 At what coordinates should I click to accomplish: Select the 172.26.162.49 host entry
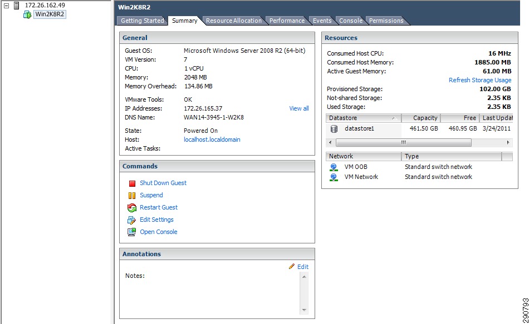pyautogui.click(x=45, y=5)
